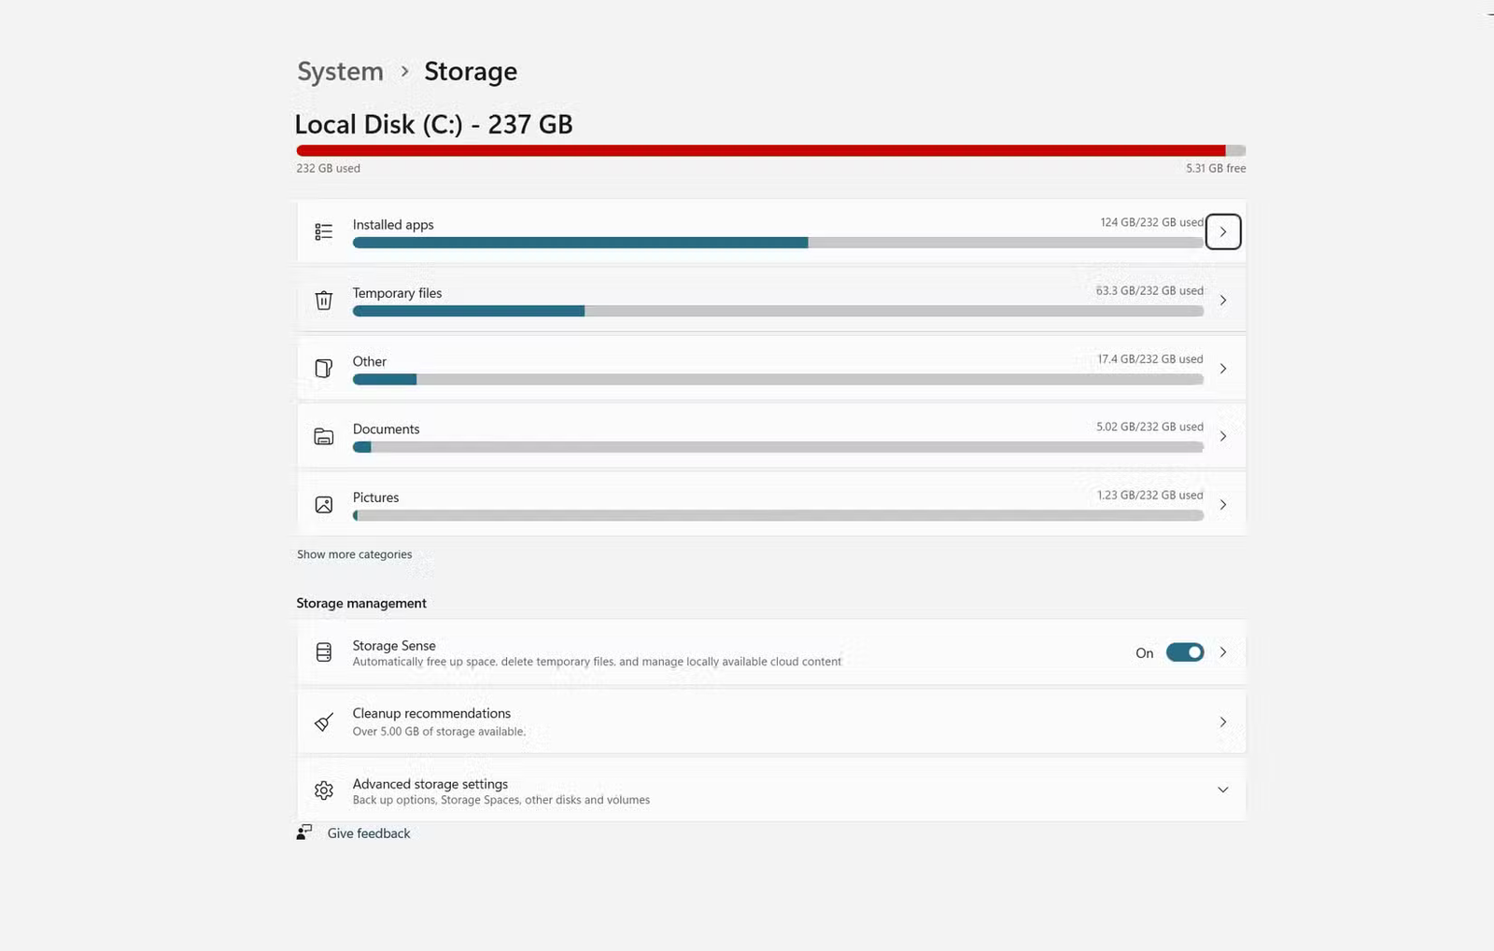Viewport: 1494px width, 951px height.
Task: Open Temporary files details with the chevron
Action: [x=1223, y=300]
